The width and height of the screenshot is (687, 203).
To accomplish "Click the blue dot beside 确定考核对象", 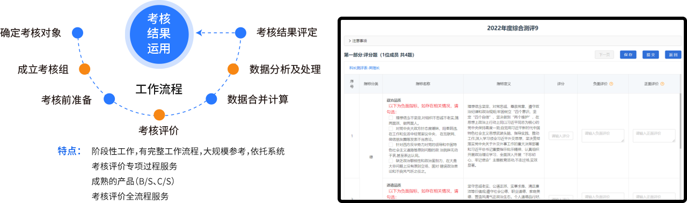I will coord(78,33).
